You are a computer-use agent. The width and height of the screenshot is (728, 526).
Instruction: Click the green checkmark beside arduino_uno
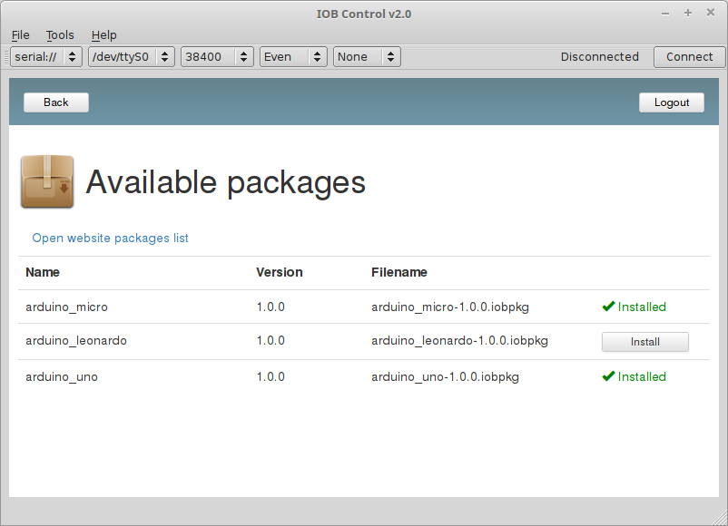tap(608, 376)
